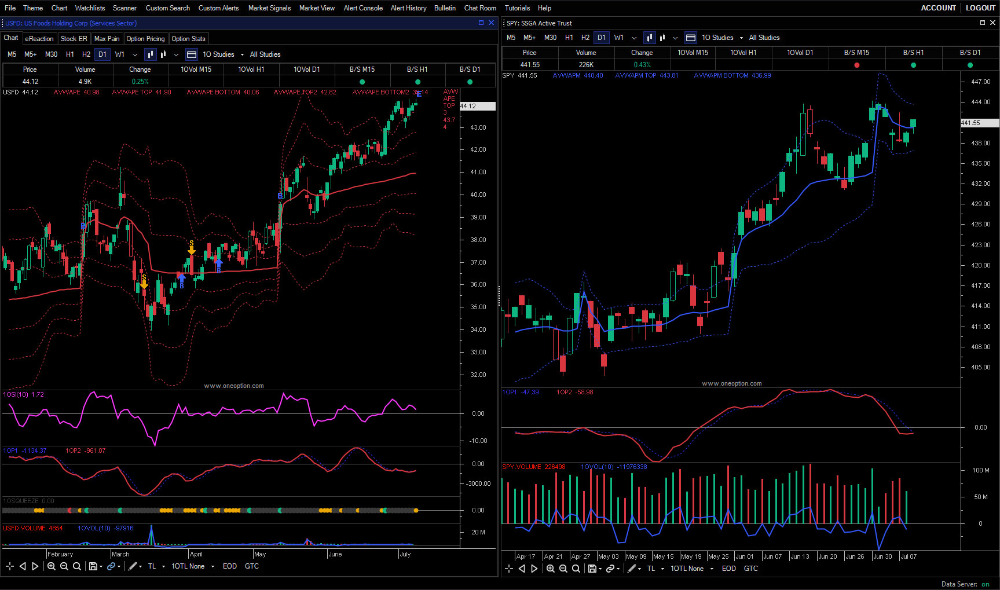Expand the 1O Studies dropdown

point(242,54)
